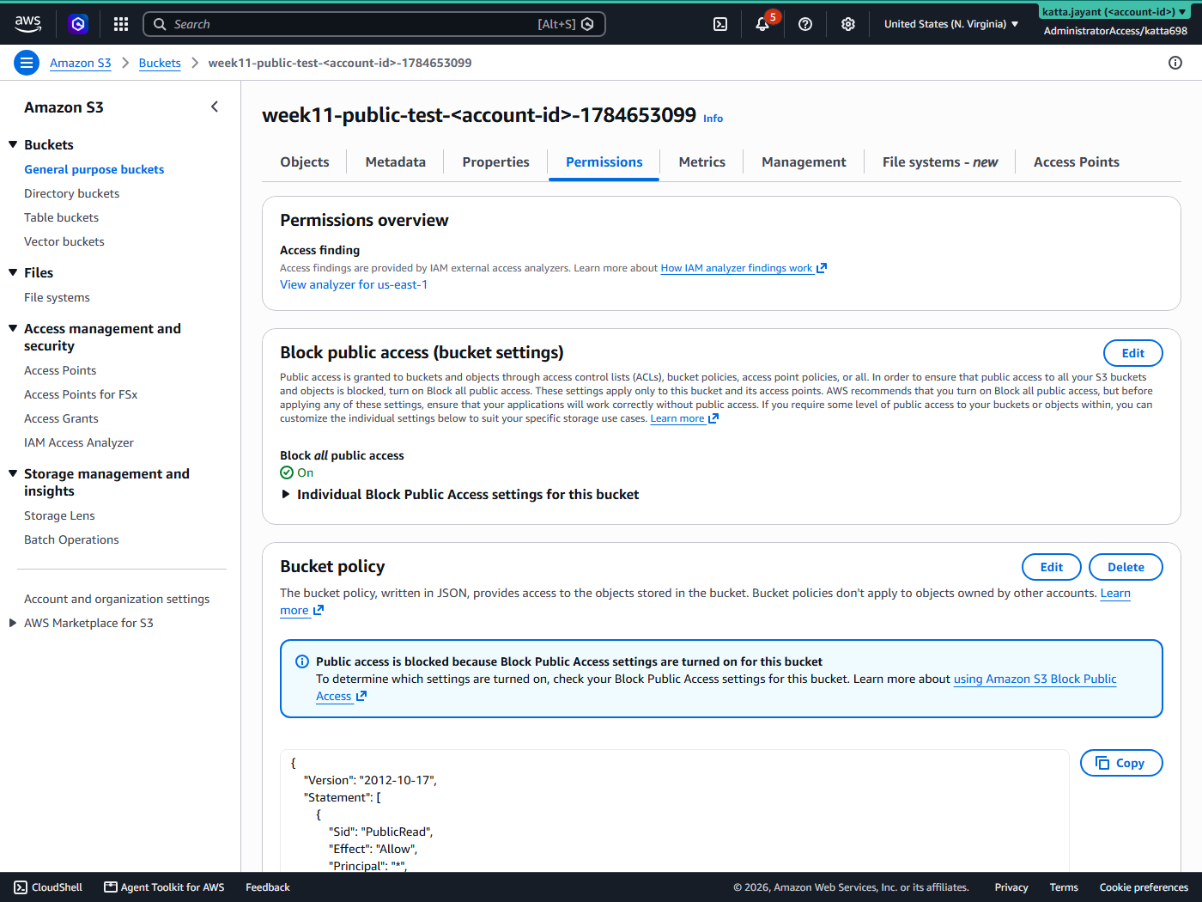The image size is (1202, 902).
Task: Copy the bucket policy JSON
Action: (1121, 763)
